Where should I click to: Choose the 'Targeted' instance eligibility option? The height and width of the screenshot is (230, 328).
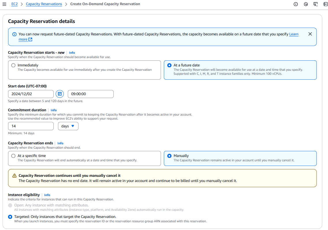pyautogui.click(x=10, y=217)
